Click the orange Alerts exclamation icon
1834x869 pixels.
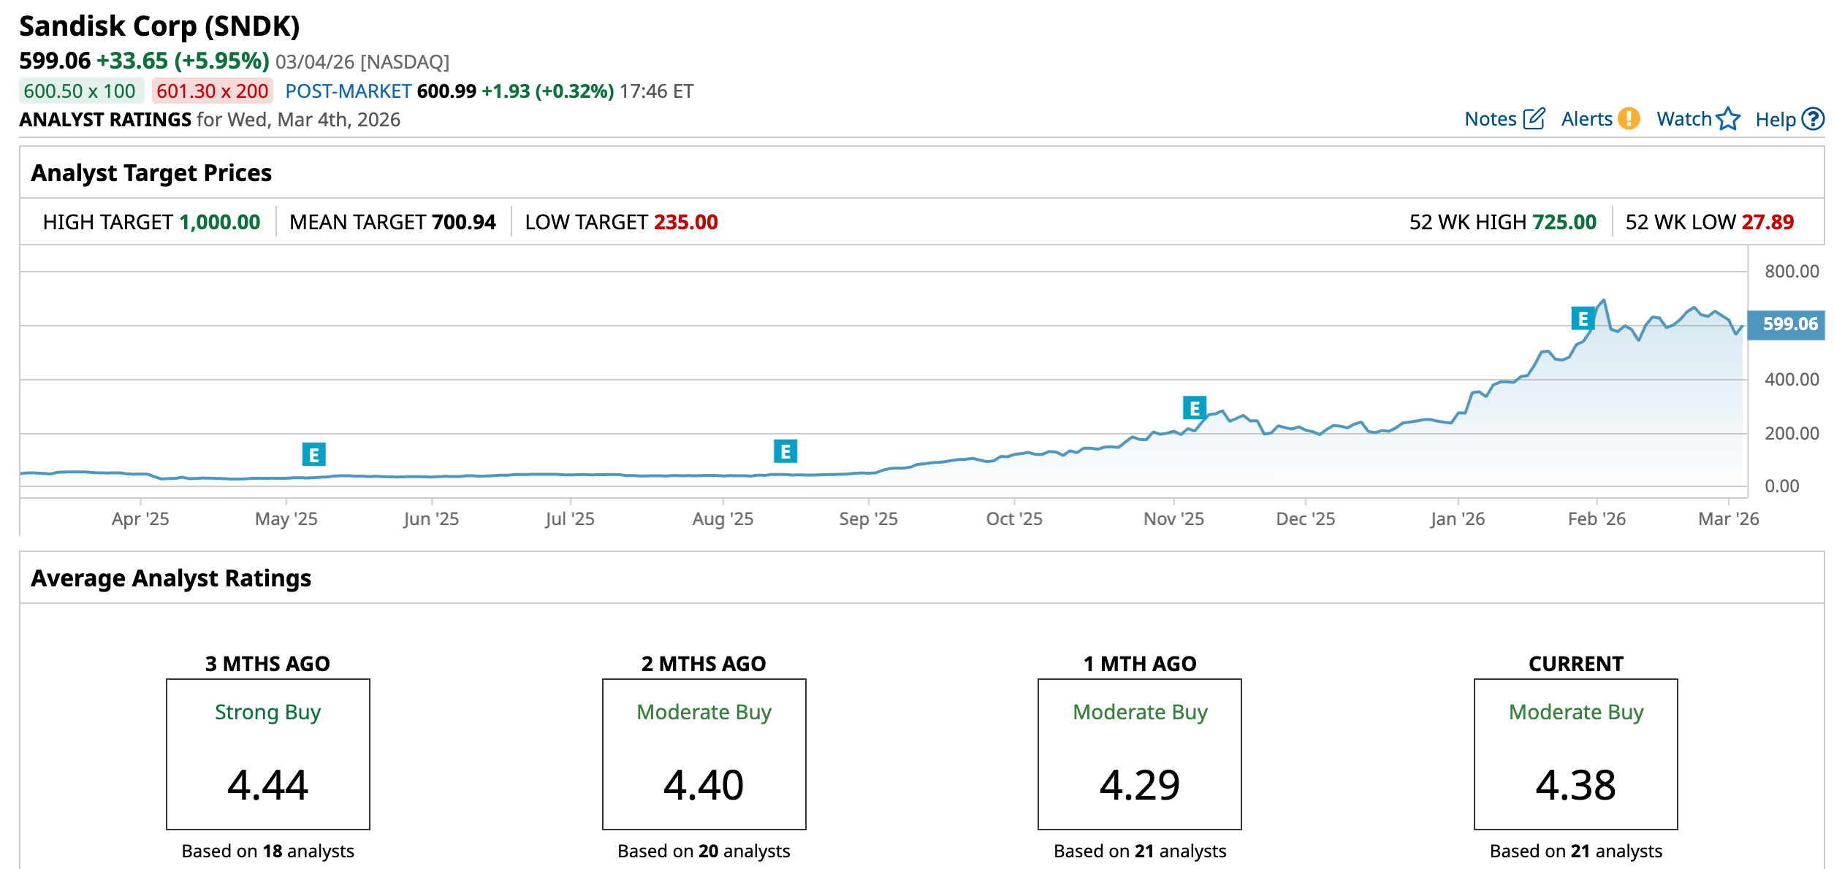pos(1629,118)
